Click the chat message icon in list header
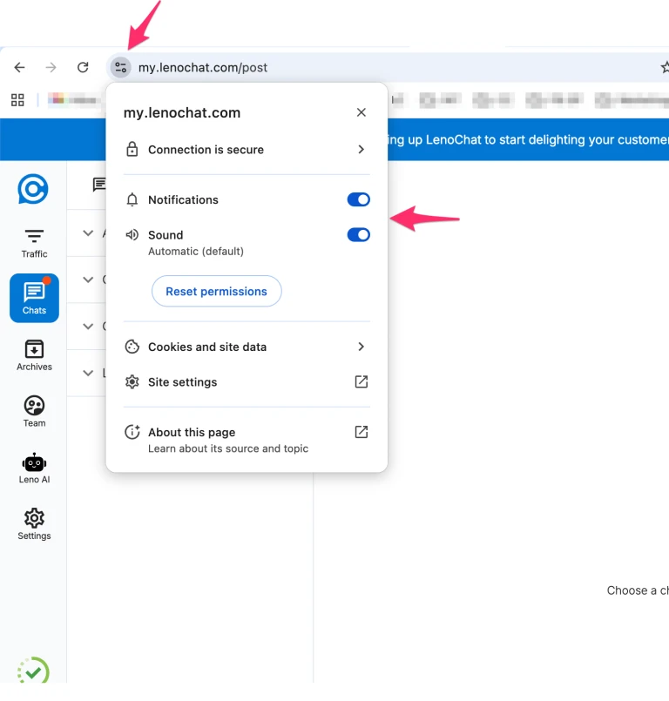669x701 pixels. click(99, 185)
